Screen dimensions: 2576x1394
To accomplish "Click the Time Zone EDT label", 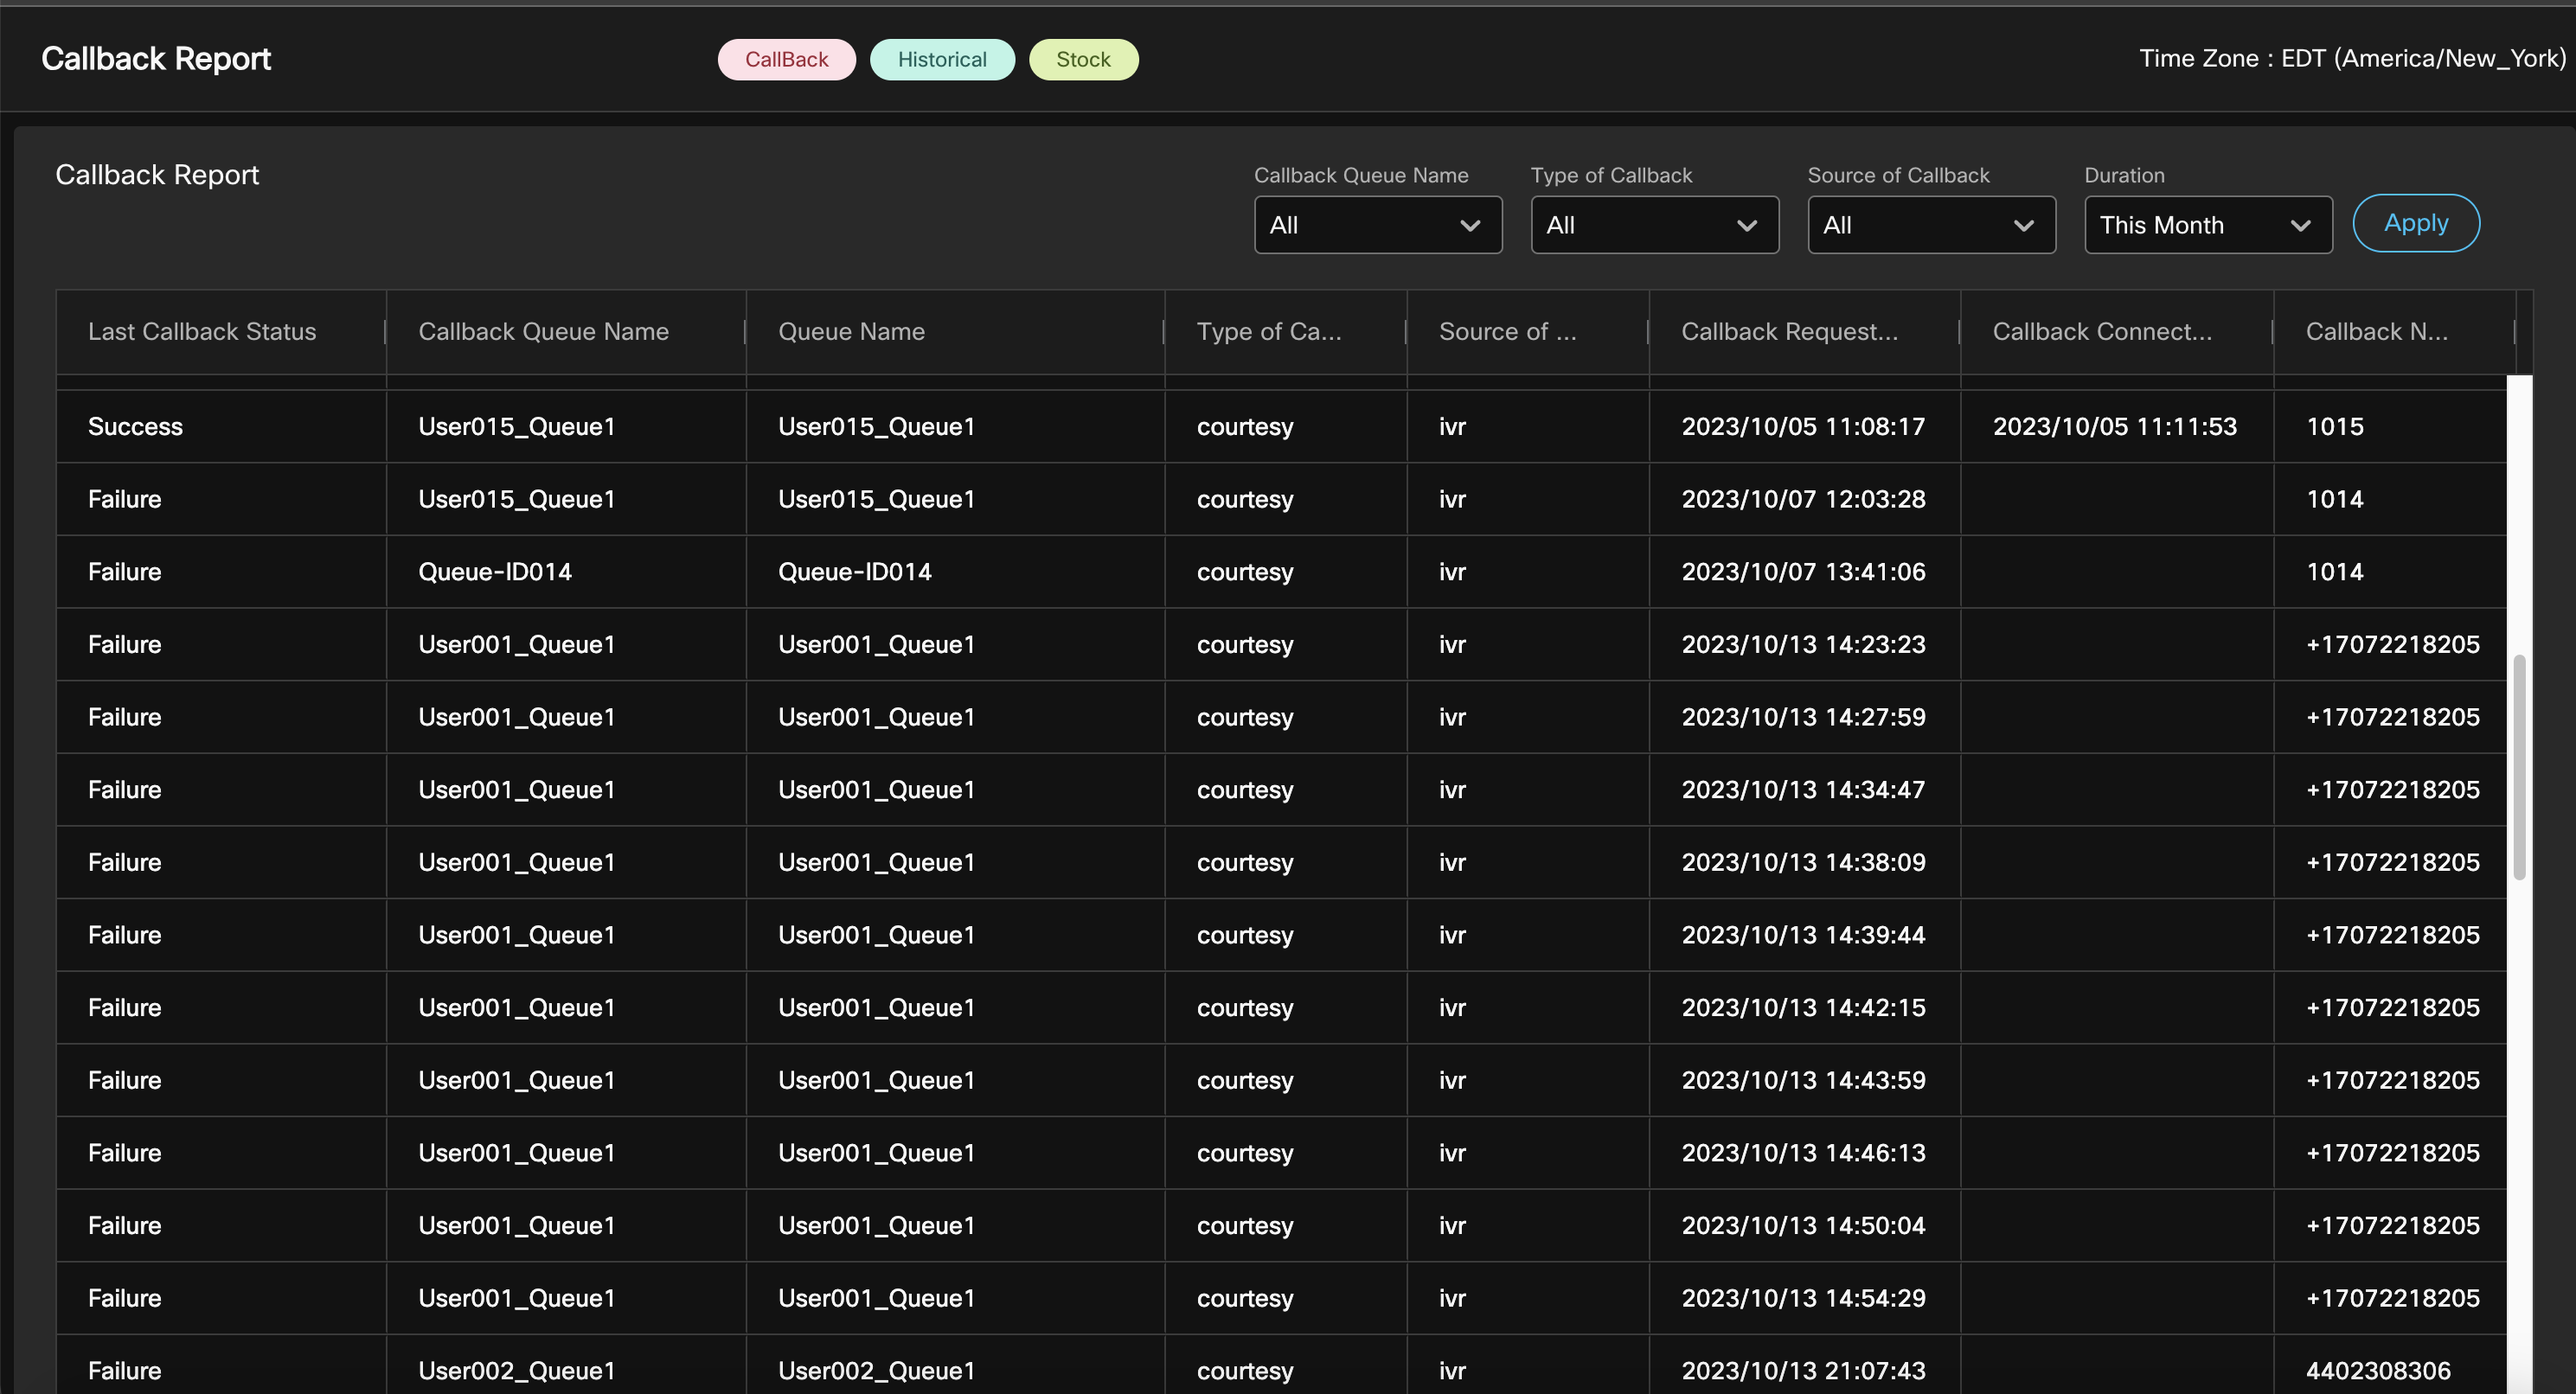I will tap(2350, 58).
